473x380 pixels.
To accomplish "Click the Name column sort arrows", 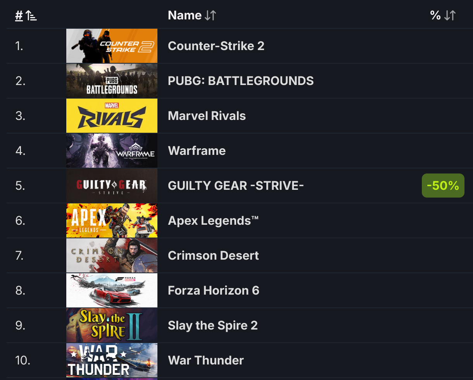I will (x=211, y=16).
